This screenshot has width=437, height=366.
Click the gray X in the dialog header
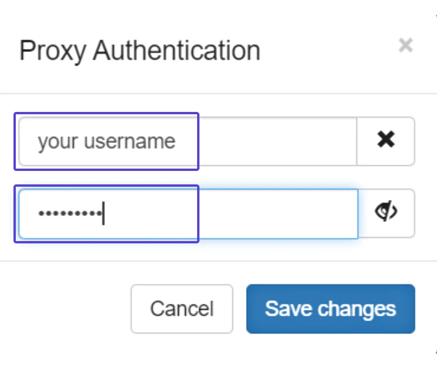[x=405, y=45]
